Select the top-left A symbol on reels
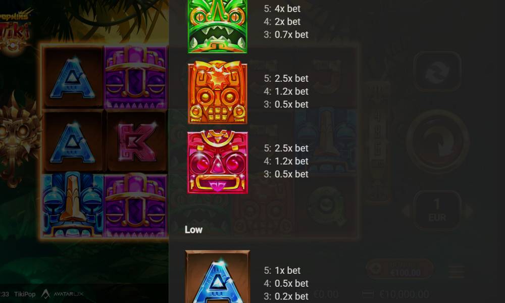The image size is (505, 303). pos(73,77)
